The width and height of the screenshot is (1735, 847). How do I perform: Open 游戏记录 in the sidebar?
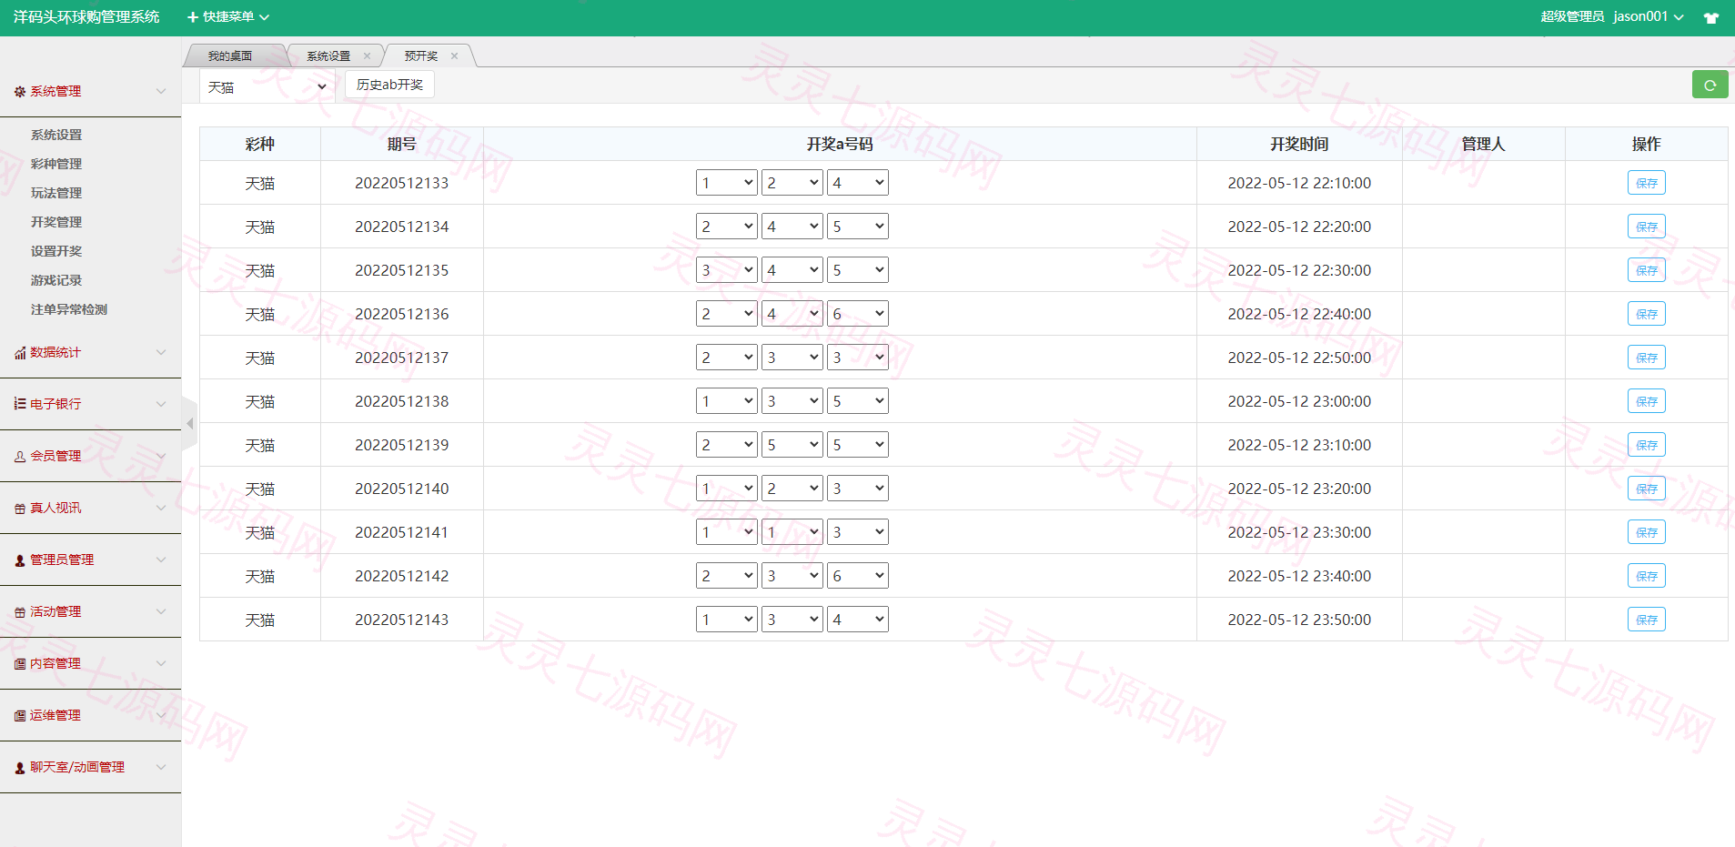pyautogui.click(x=56, y=280)
